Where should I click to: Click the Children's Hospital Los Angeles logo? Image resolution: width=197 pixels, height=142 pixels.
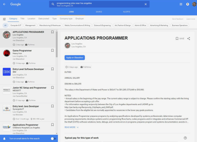[x=7, y=127]
